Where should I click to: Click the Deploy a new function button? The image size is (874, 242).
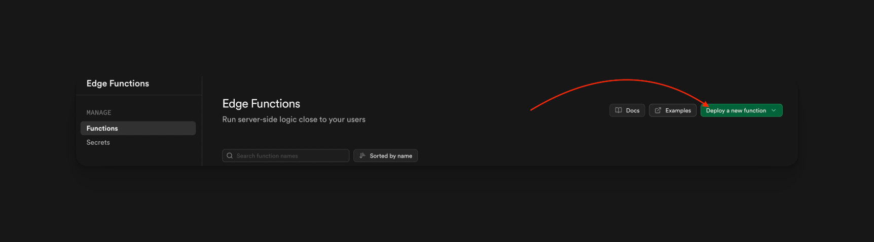pos(741,110)
